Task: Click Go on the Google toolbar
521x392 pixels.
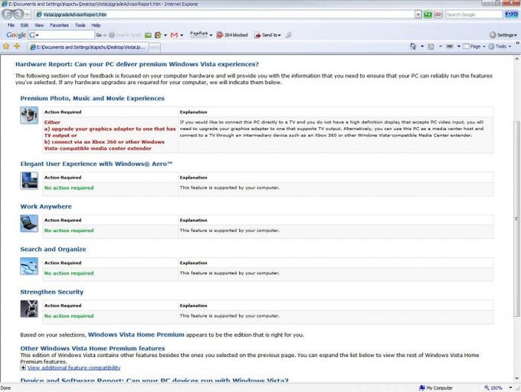Action: [x=99, y=35]
